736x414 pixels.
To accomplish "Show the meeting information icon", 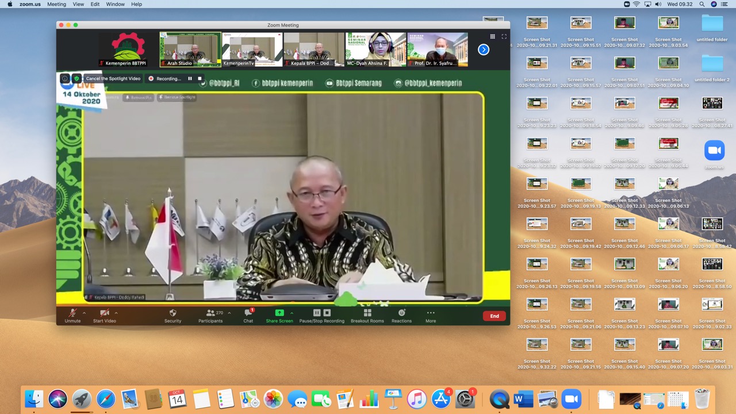I will pos(65,79).
